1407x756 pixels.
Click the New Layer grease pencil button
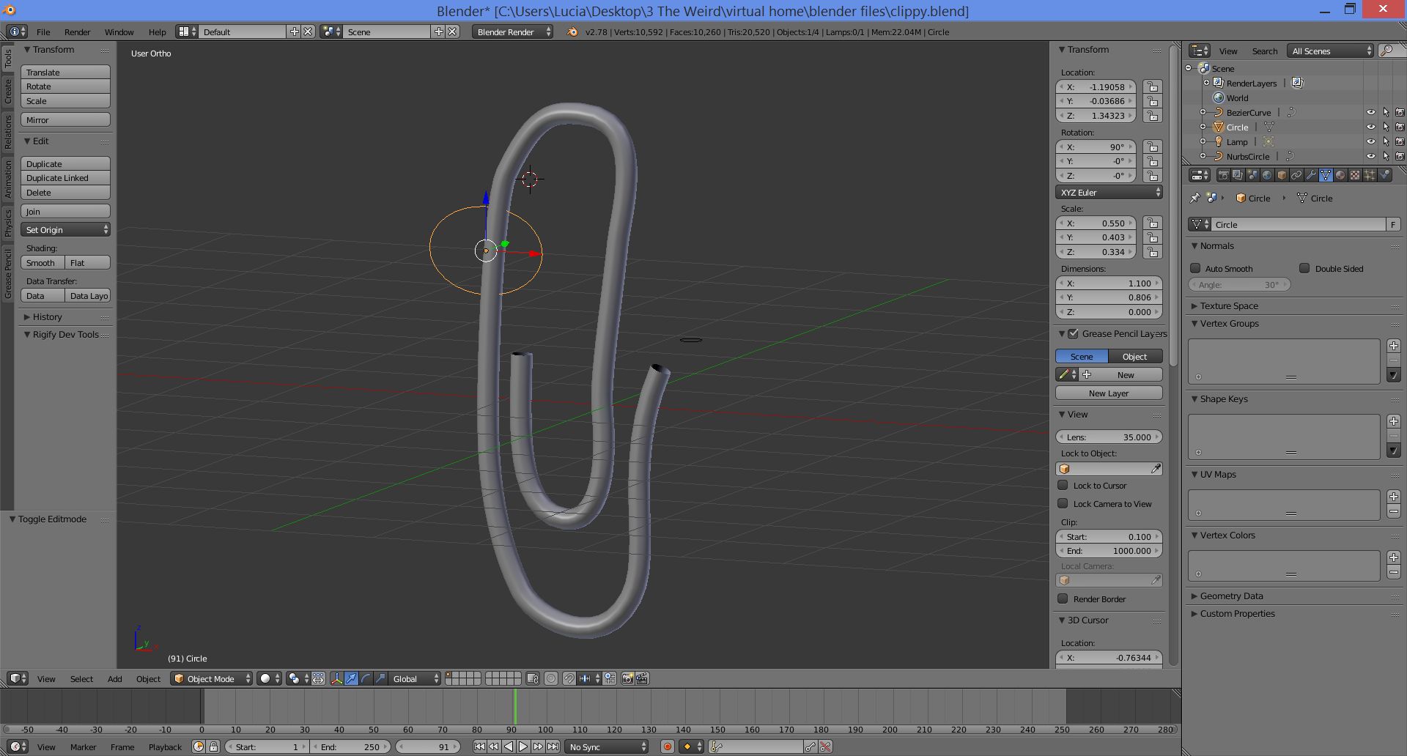tap(1108, 393)
